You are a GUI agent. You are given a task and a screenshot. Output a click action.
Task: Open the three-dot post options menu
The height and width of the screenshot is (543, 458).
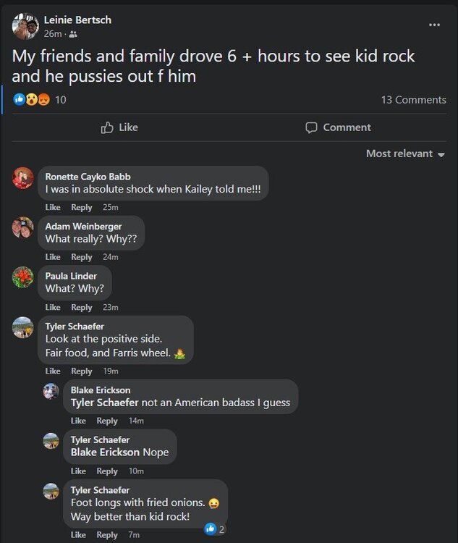click(434, 25)
